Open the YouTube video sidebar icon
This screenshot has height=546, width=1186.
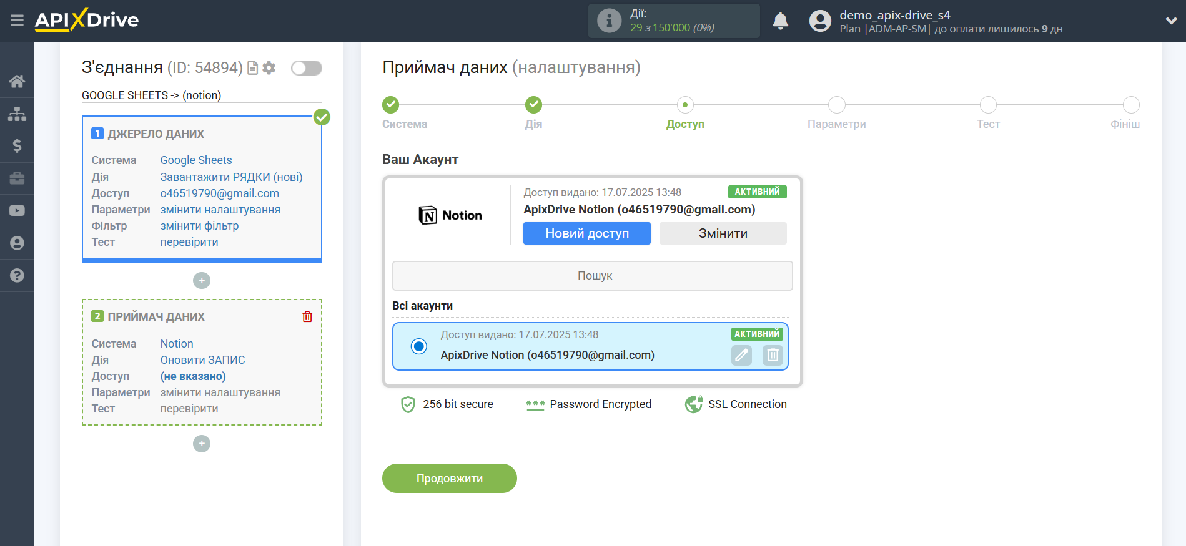click(x=17, y=211)
